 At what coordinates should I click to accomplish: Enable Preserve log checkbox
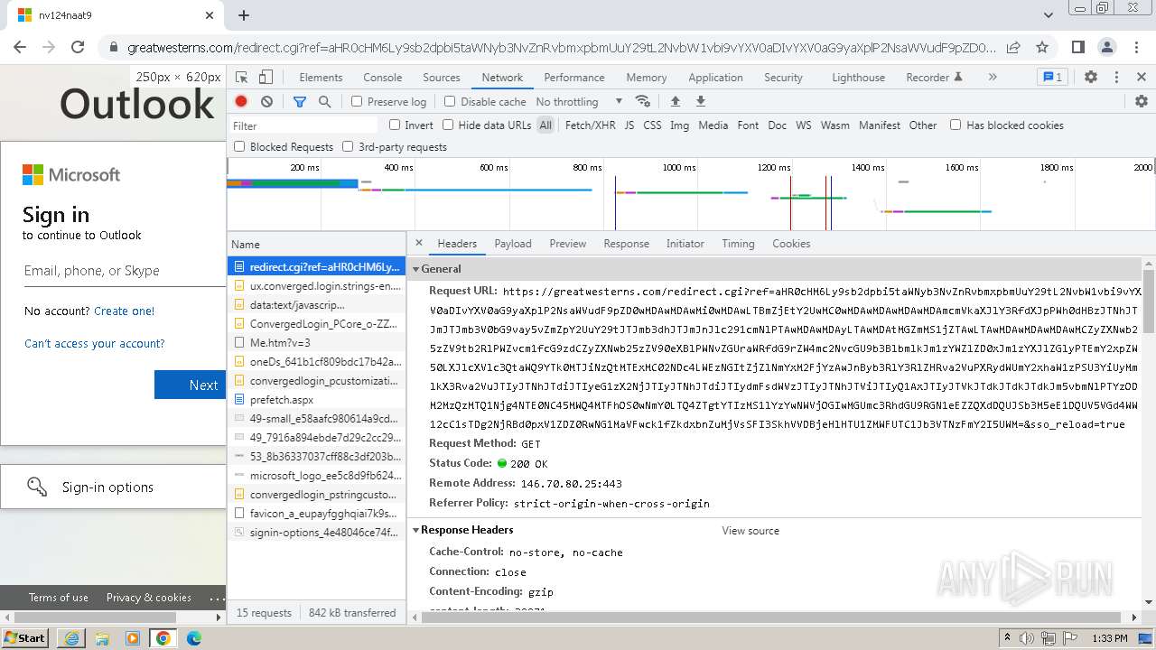(x=357, y=101)
